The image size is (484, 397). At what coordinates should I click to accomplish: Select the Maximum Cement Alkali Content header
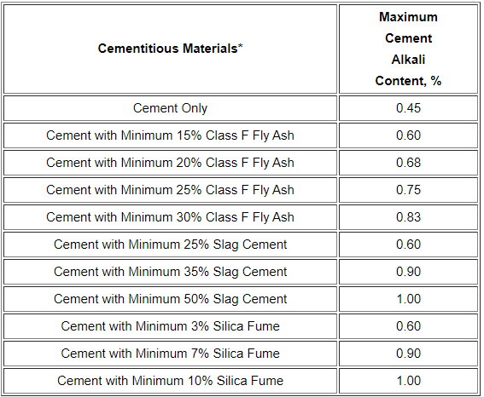(x=408, y=49)
